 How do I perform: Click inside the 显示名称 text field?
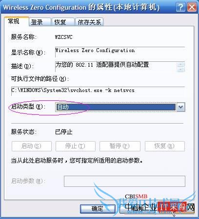pyautogui.click(x=120, y=52)
